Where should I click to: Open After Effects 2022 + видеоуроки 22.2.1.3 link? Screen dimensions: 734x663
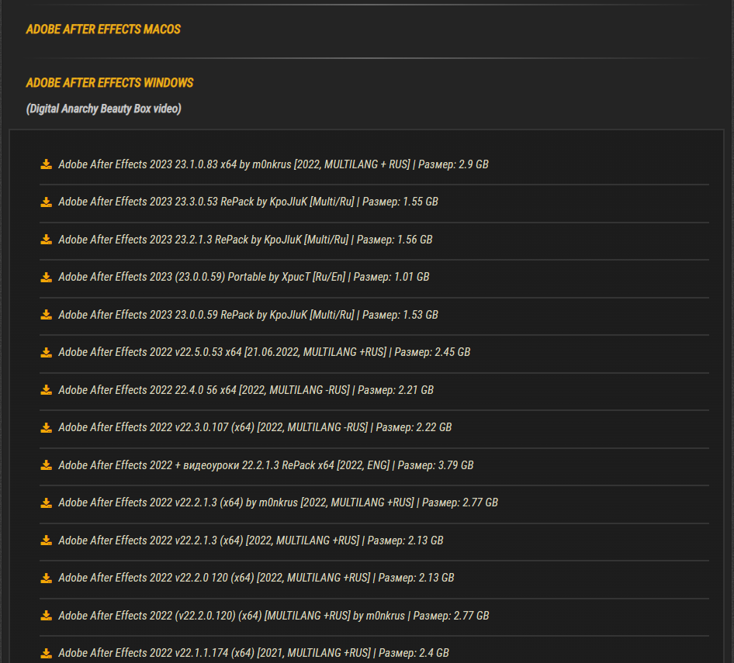click(x=266, y=465)
